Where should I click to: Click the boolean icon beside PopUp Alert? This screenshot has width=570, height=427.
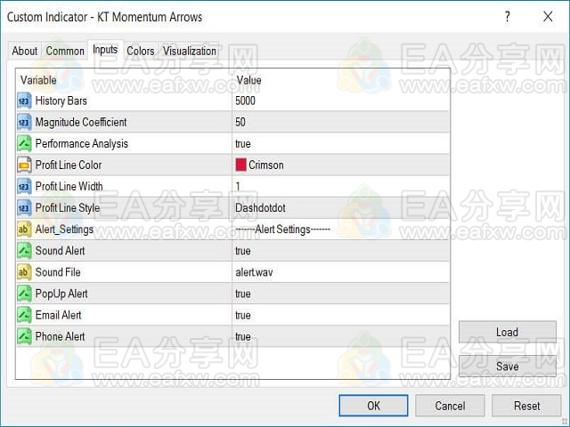24,294
